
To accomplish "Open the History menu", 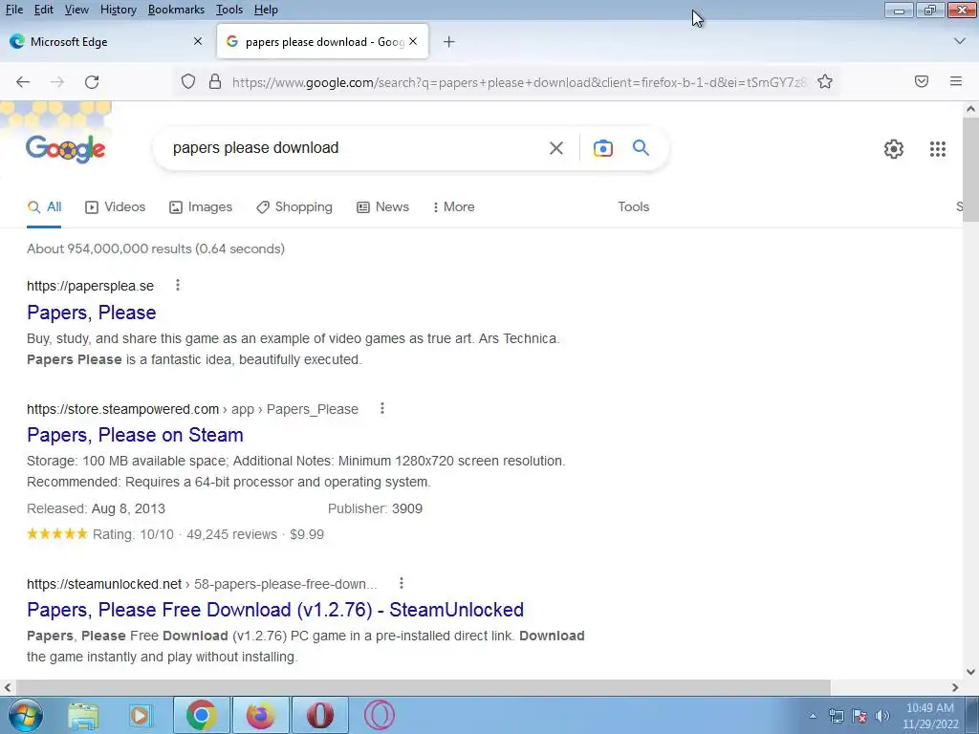I will tap(118, 10).
